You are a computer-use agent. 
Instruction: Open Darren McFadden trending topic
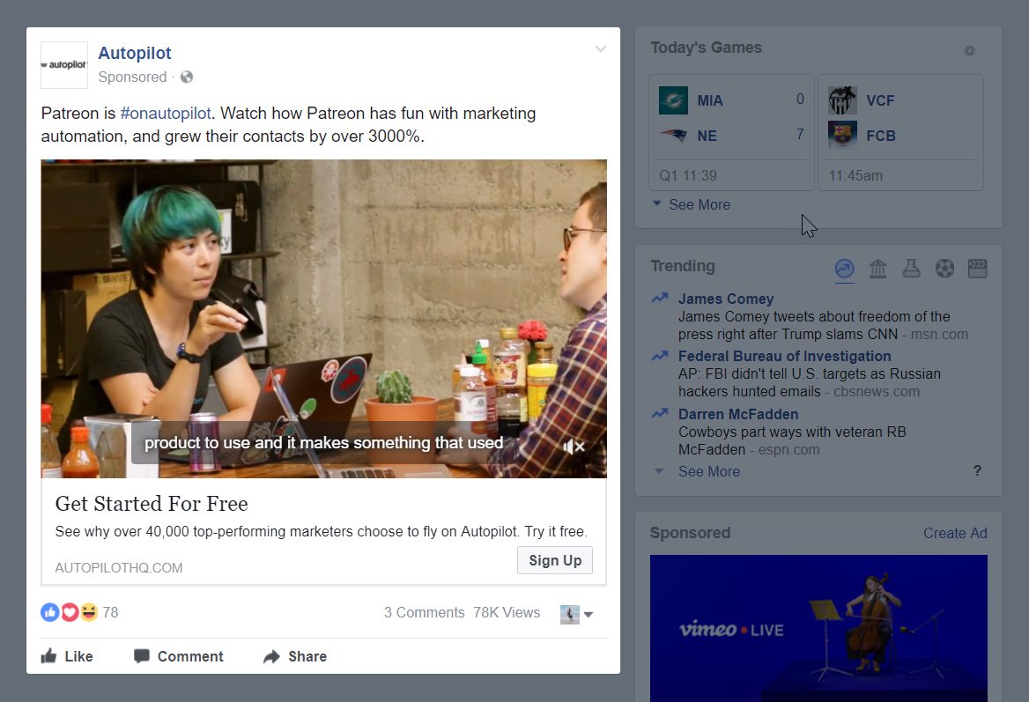(x=738, y=415)
